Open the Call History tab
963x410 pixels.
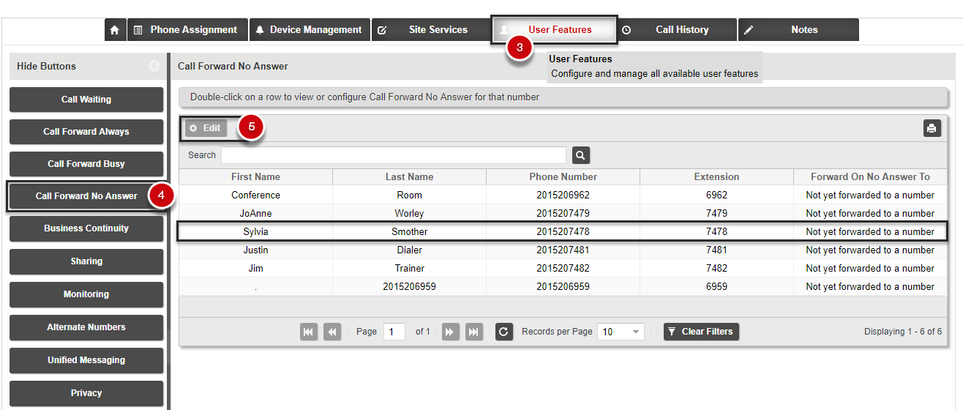tap(675, 30)
